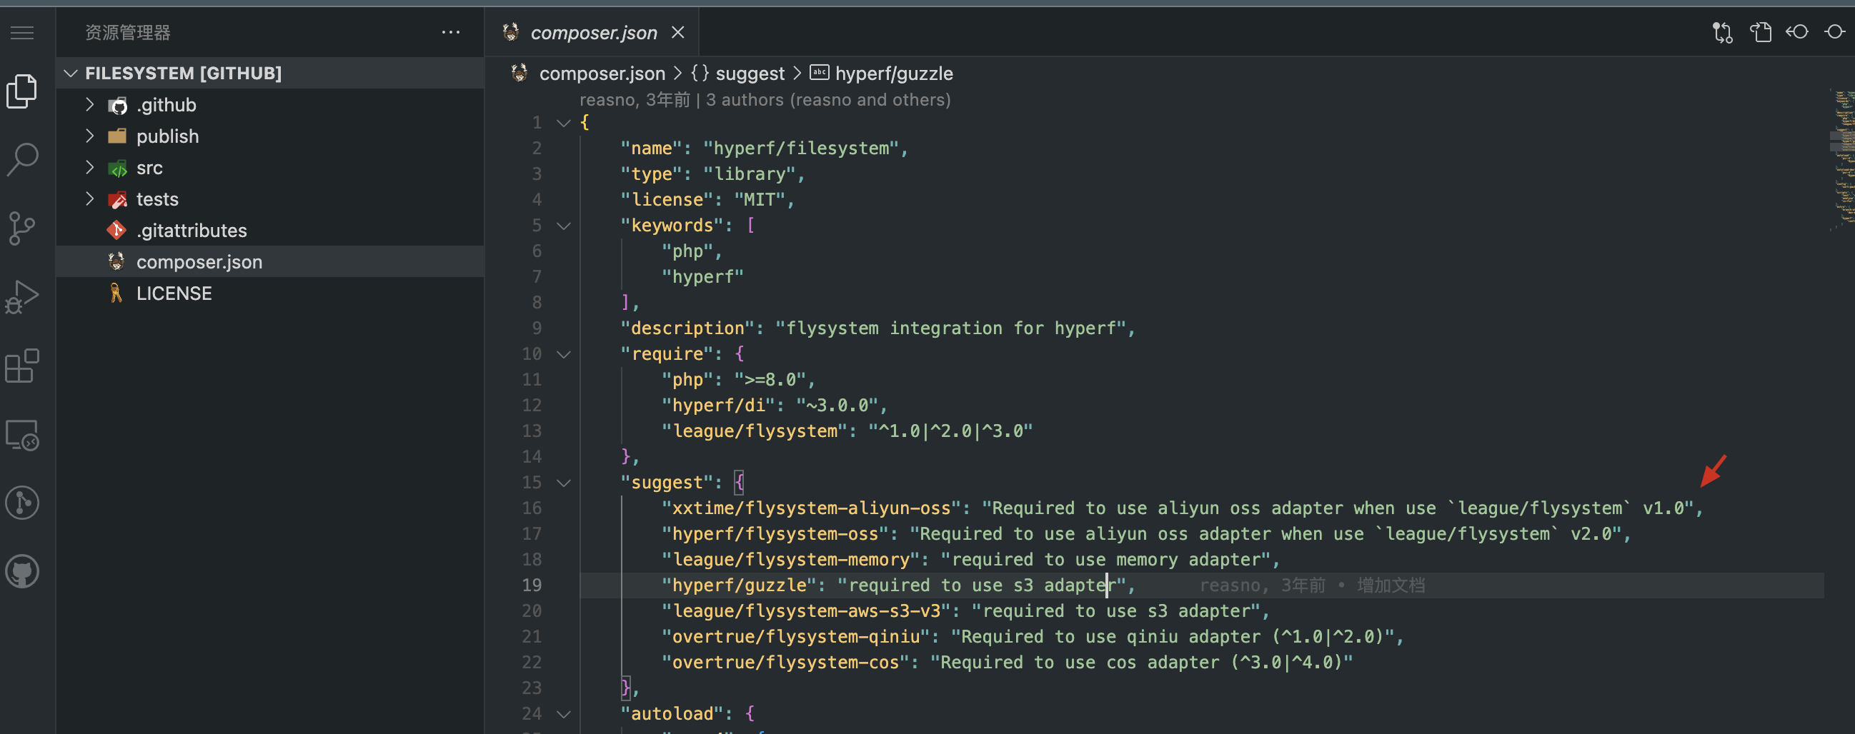The image size is (1855, 734).
Task: Open the Extensions view
Action: [22, 366]
